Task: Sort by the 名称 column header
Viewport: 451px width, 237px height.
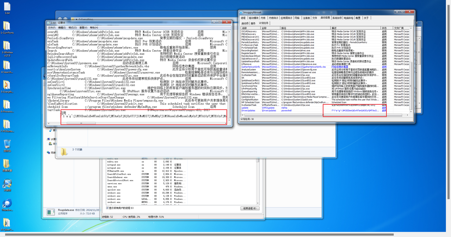Action: tap(251, 28)
